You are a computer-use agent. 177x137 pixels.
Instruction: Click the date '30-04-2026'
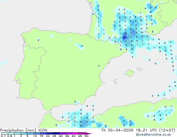120,130
